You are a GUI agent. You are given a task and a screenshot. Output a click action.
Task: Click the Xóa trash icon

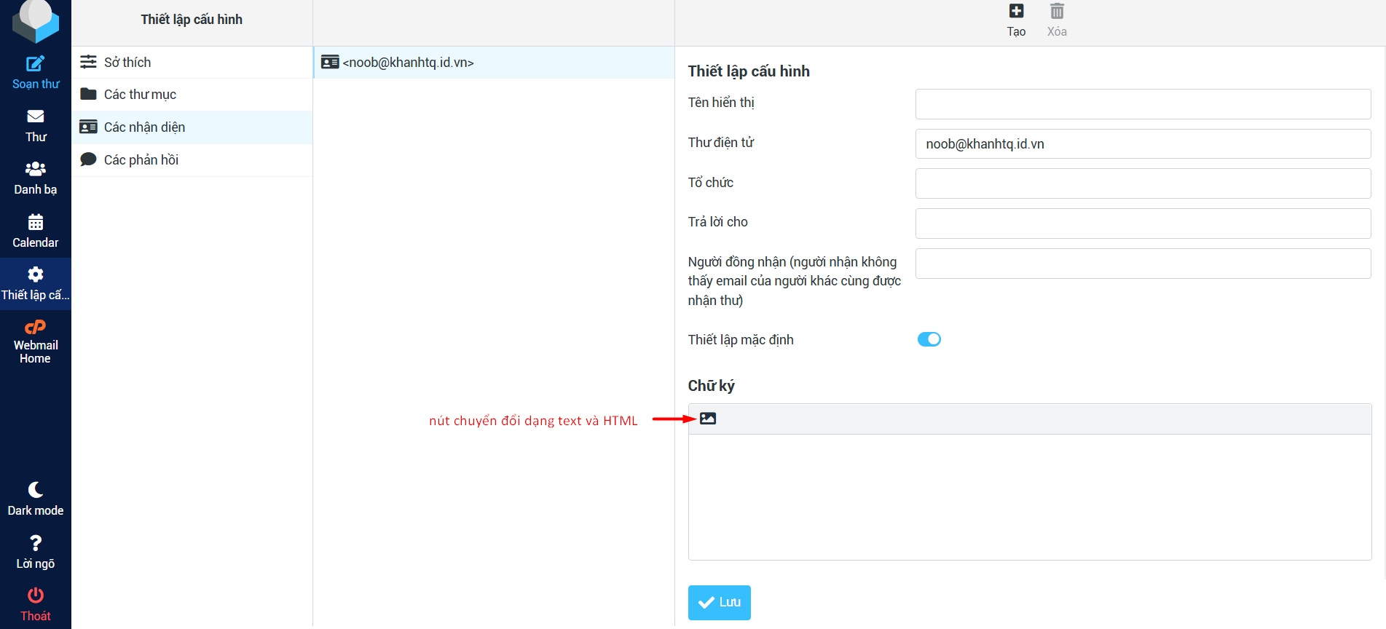pos(1057,12)
